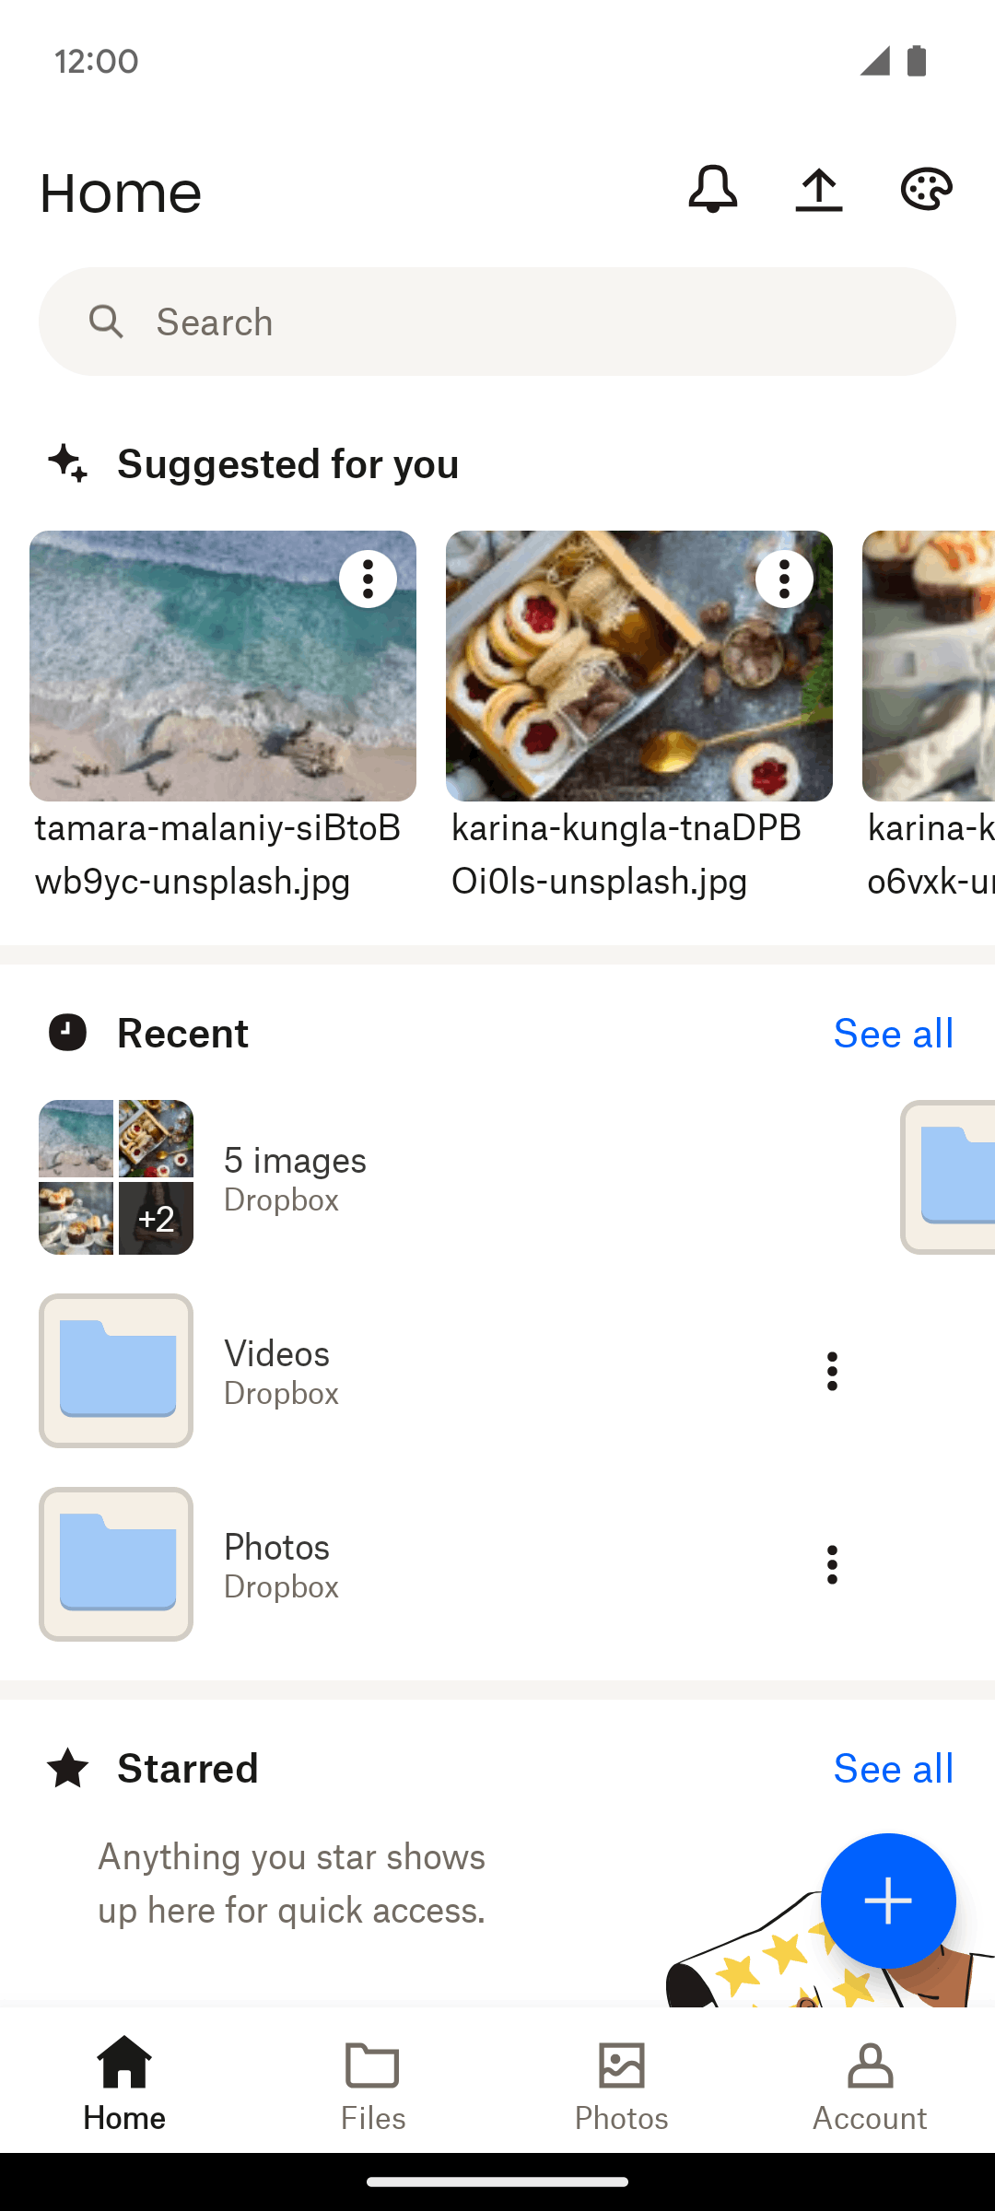
Task: Open options for karina-kungla-tnaDPB image
Action: click(784, 579)
